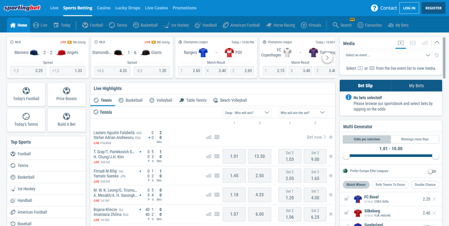Screen dimensions: 449x226
Task: Click the Search magnifier icon in navigation
Action: pos(336,25)
